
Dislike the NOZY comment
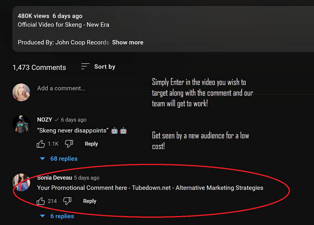coord(69,144)
